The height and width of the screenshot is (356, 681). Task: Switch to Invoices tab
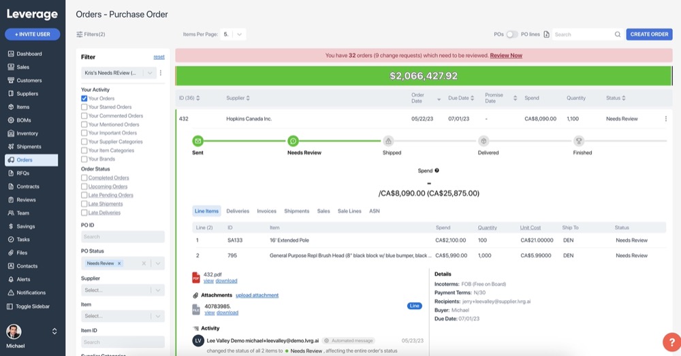point(267,211)
